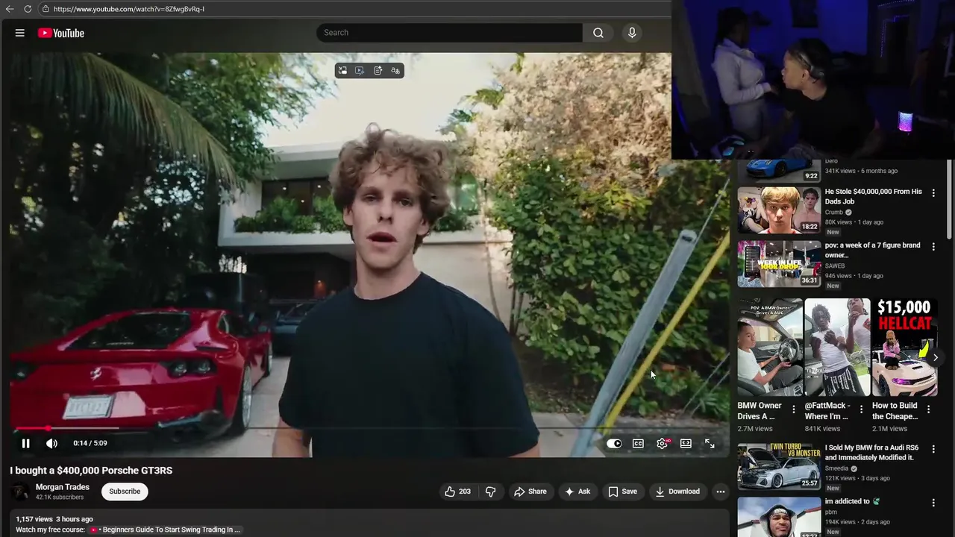Seek on the video progress bar

point(369,428)
